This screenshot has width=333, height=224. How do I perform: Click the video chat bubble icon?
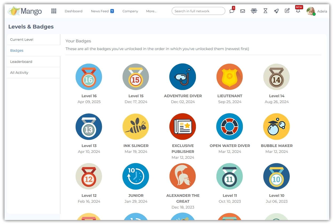[x=254, y=11]
